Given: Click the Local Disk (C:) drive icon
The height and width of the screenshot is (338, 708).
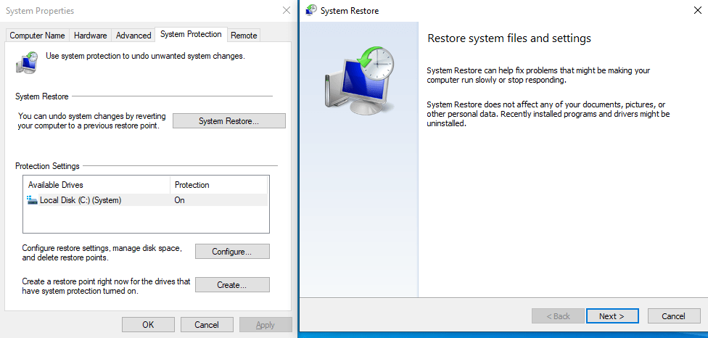Looking at the screenshot, I should (x=32, y=200).
